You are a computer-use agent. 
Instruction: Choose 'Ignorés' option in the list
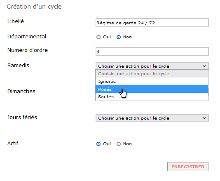(152, 81)
